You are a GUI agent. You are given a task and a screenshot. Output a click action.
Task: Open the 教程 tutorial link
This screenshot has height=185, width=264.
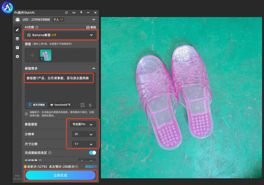[91, 27]
